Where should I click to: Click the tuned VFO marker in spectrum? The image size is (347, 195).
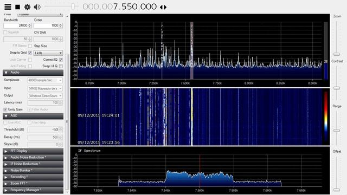[x=191, y=50]
